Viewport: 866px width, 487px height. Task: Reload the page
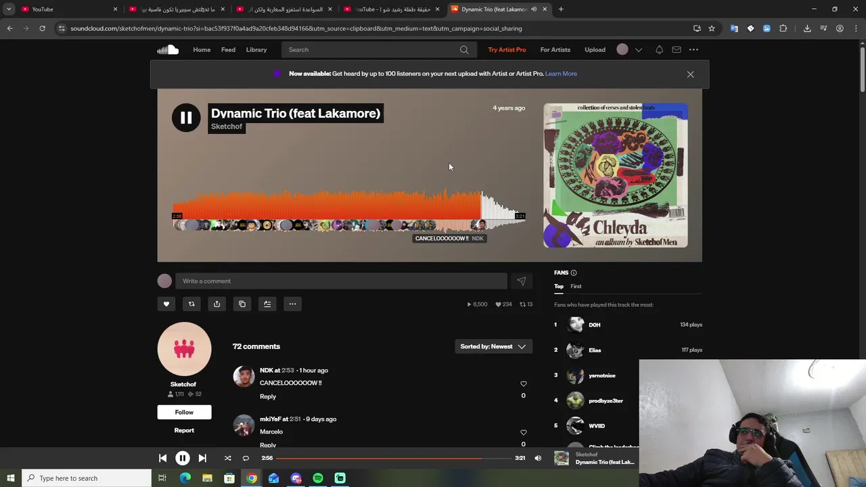[x=42, y=28]
